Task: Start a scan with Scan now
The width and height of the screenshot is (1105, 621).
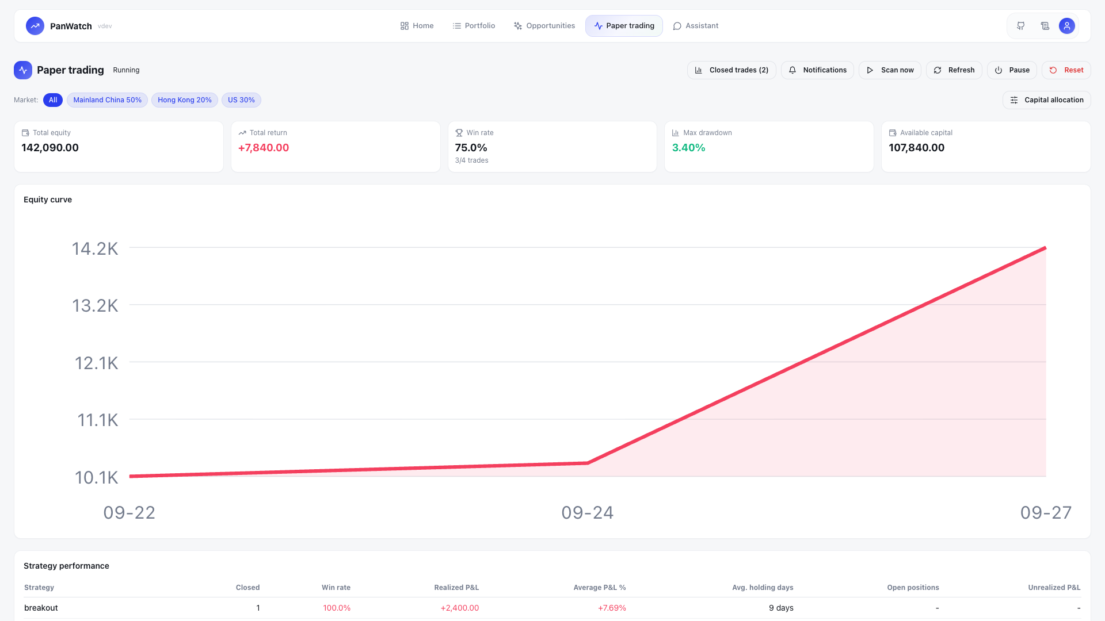Action: 890,70
